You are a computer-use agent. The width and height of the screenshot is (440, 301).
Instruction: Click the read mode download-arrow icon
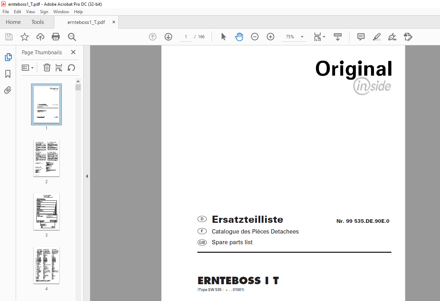338,37
